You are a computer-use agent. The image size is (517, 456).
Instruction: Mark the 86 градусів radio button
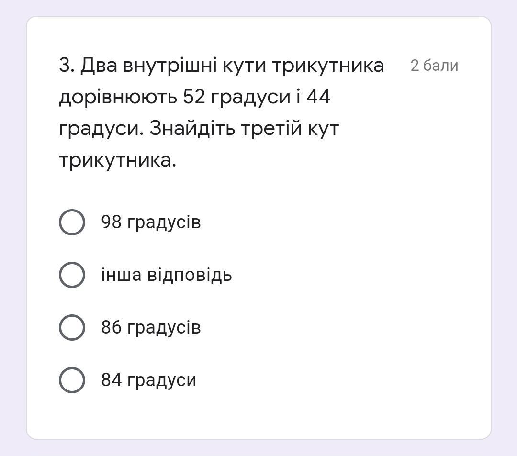72,327
